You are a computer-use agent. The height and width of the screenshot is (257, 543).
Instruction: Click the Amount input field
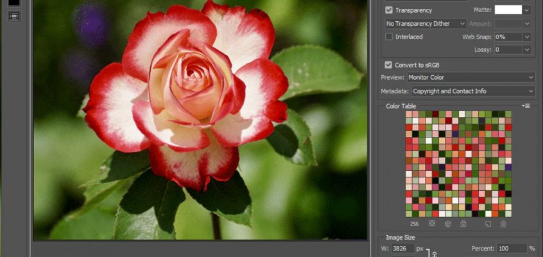coord(508,24)
